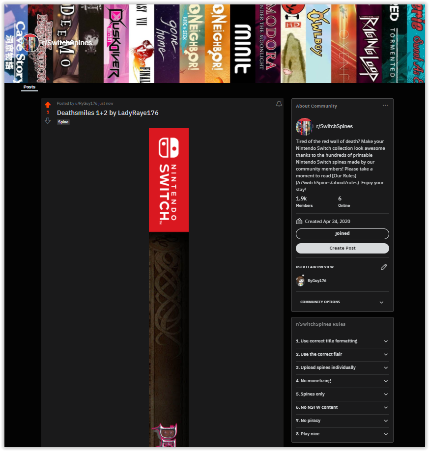Edit user flair with the pencil icon

[384, 267]
